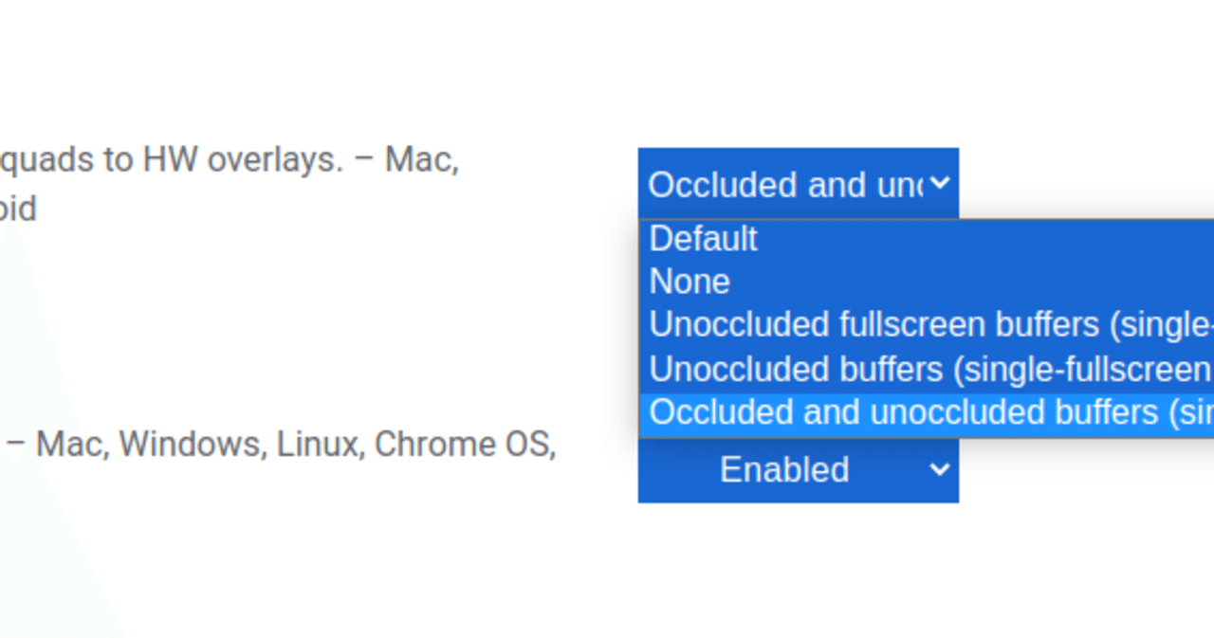Click the word 'Default' at top of list
The width and height of the screenshot is (1214, 638).
click(x=703, y=239)
